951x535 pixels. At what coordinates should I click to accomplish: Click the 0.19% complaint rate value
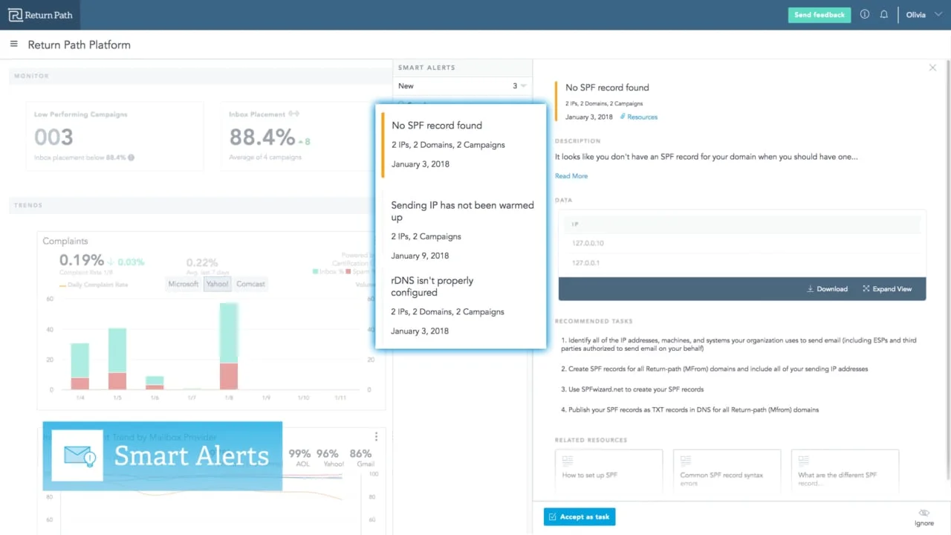coord(82,261)
